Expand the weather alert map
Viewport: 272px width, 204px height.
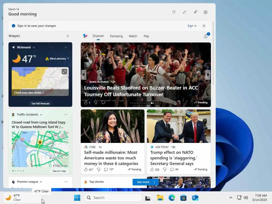tap(64, 71)
